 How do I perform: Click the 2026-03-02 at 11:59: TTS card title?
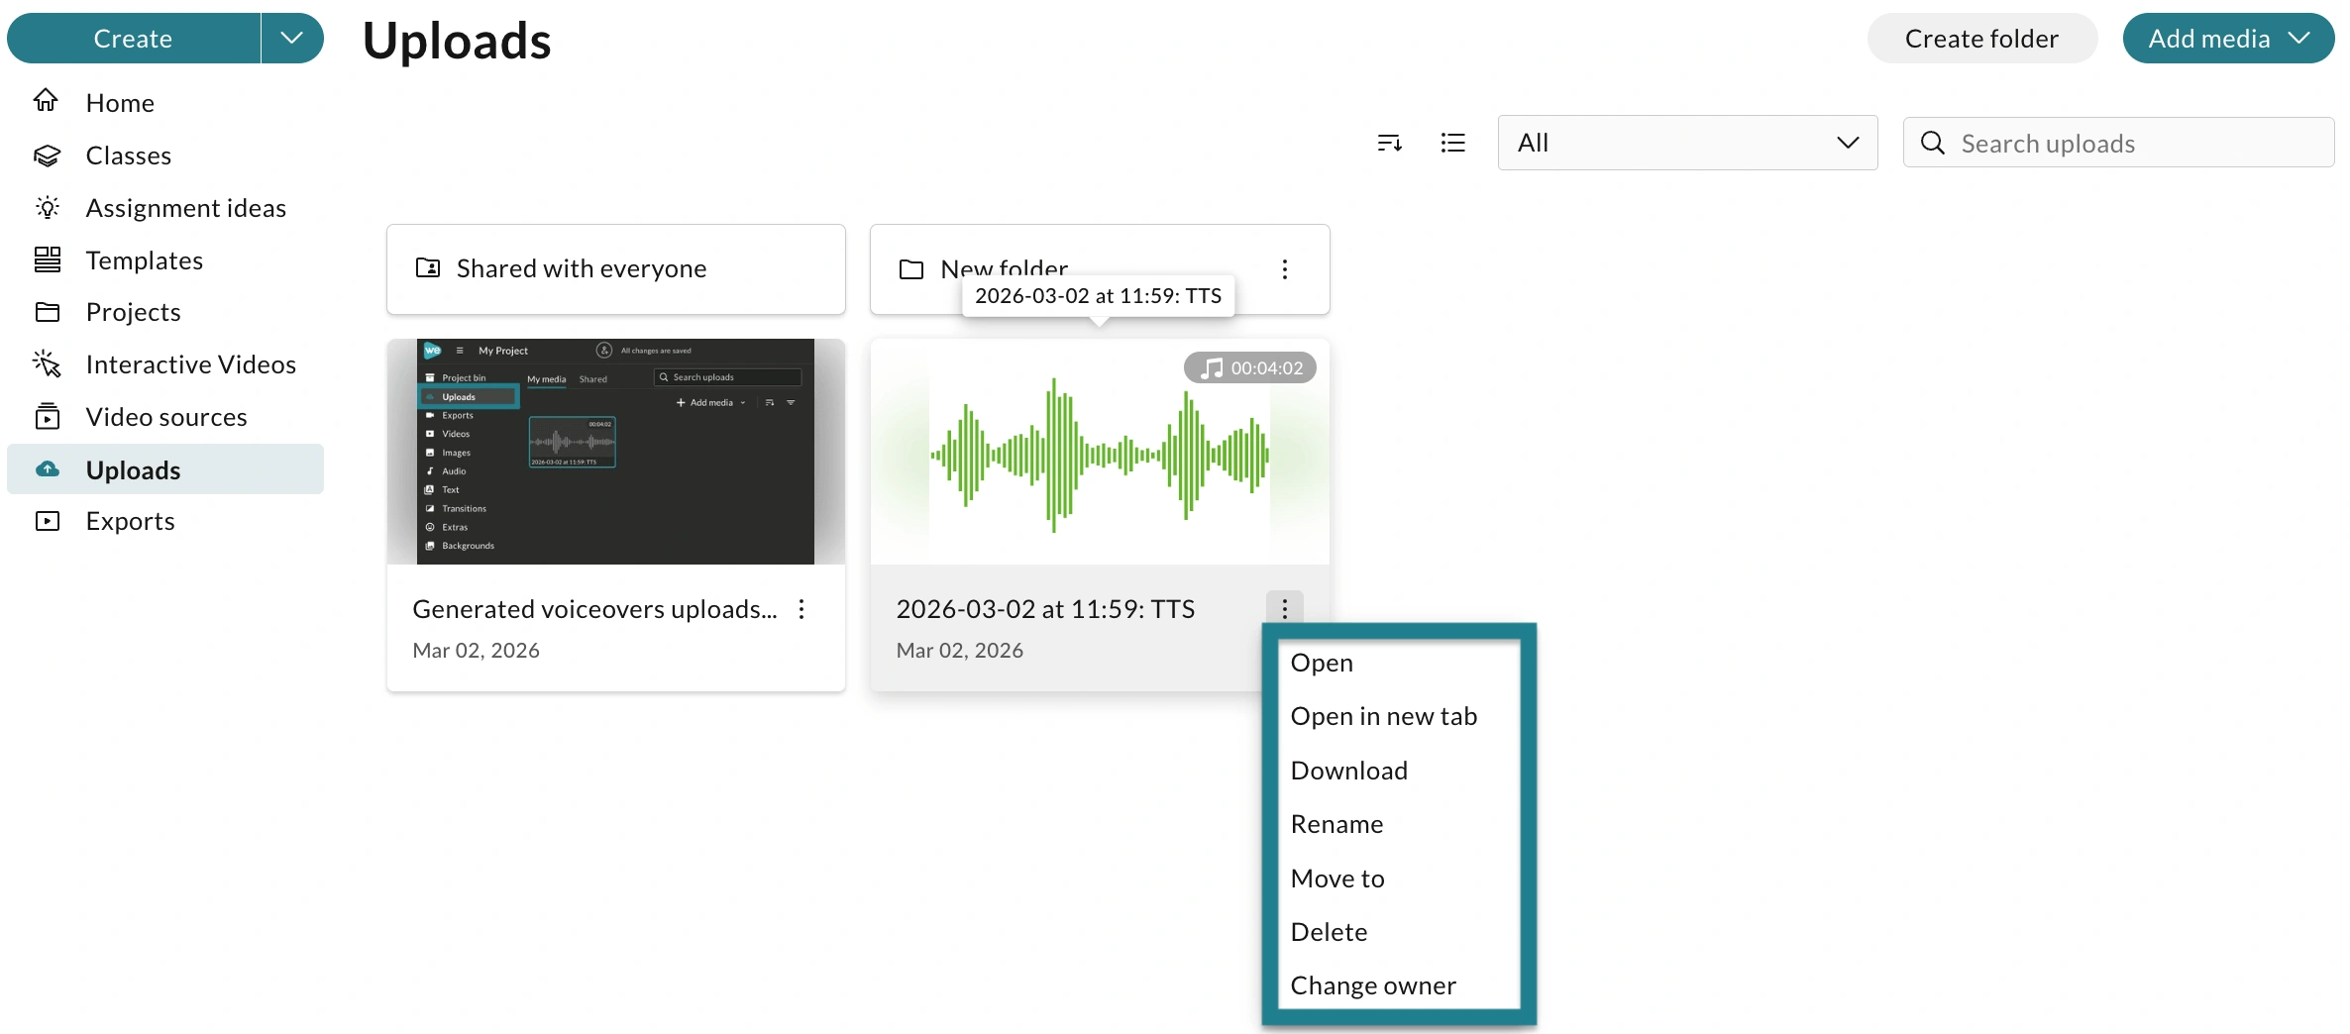click(1045, 609)
